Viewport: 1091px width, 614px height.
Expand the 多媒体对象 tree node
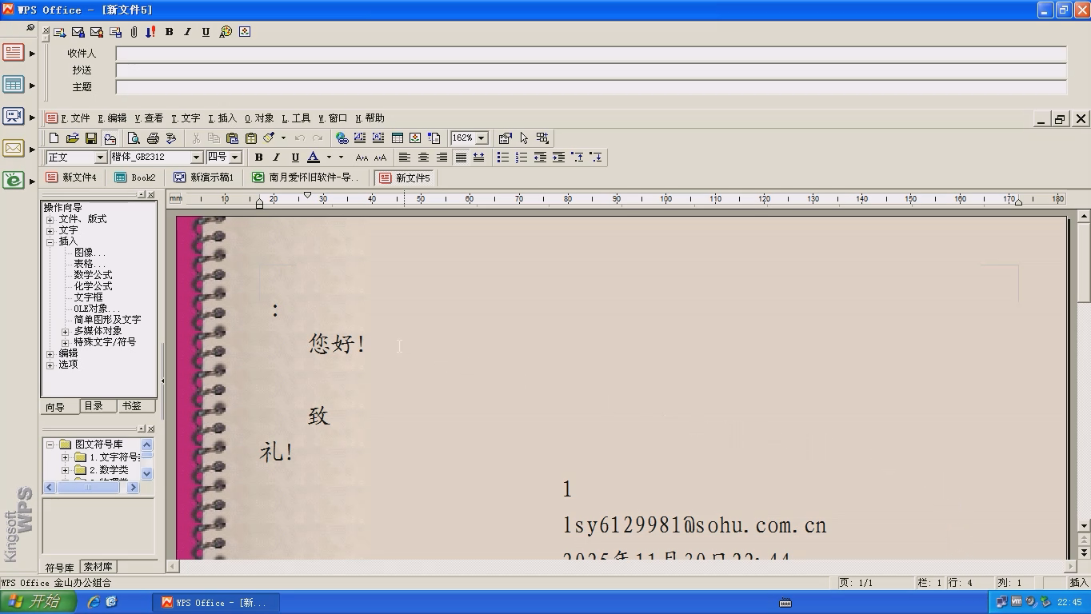(x=66, y=331)
